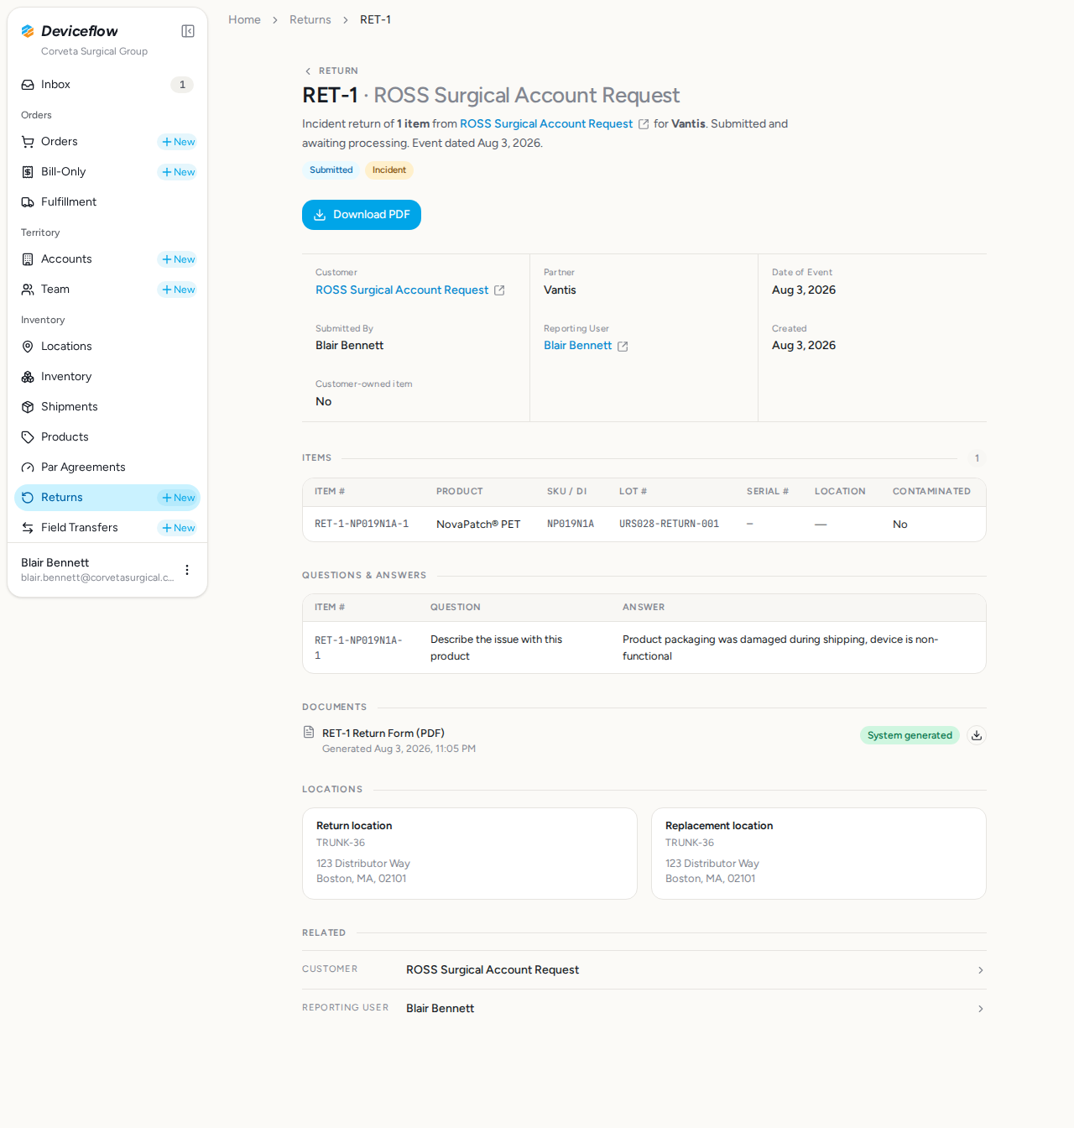Click the document file icon for RET-1 Return Form
The width and height of the screenshot is (1074, 1128).
pos(309,733)
